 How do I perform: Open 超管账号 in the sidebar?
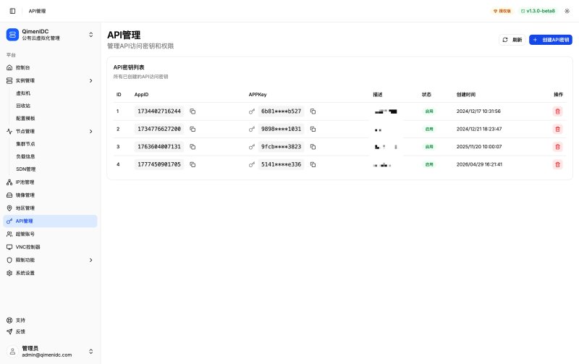click(50, 234)
